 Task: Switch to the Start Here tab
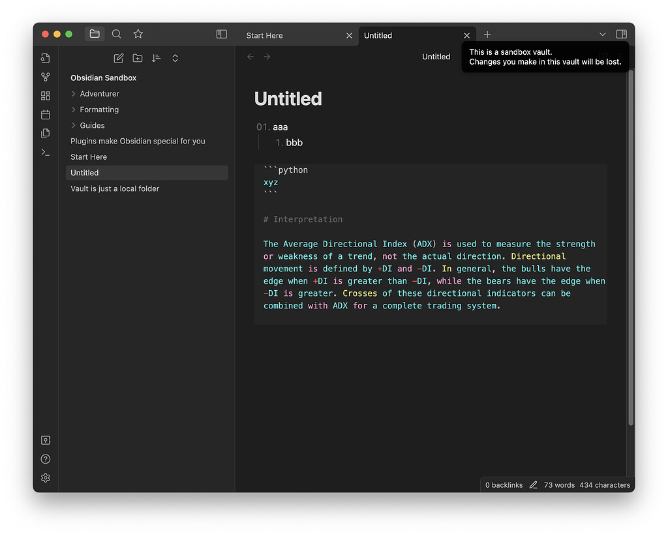(x=265, y=35)
